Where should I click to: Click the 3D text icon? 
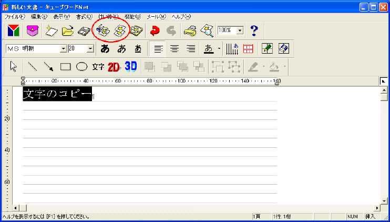(x=131, y=67)
